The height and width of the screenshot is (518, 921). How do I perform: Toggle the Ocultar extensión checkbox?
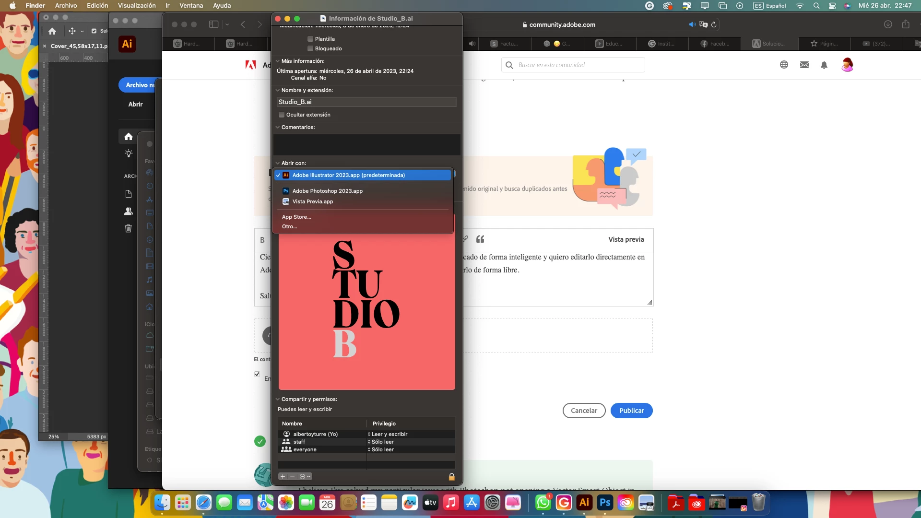[282, 115]
